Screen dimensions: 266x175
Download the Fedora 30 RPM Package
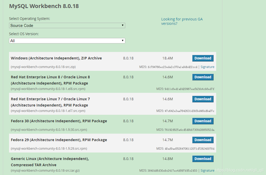pos(203,121)
